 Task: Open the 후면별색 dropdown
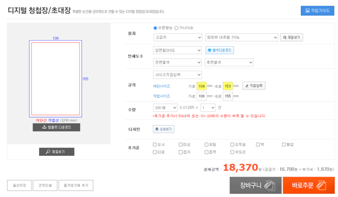[x=229, y=62]
